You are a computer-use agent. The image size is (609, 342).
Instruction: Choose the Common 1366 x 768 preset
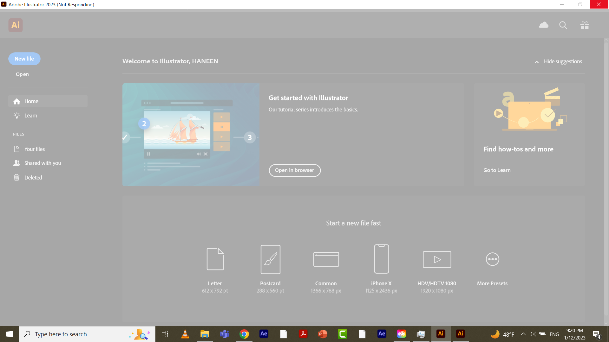click(x=326, y=259)
